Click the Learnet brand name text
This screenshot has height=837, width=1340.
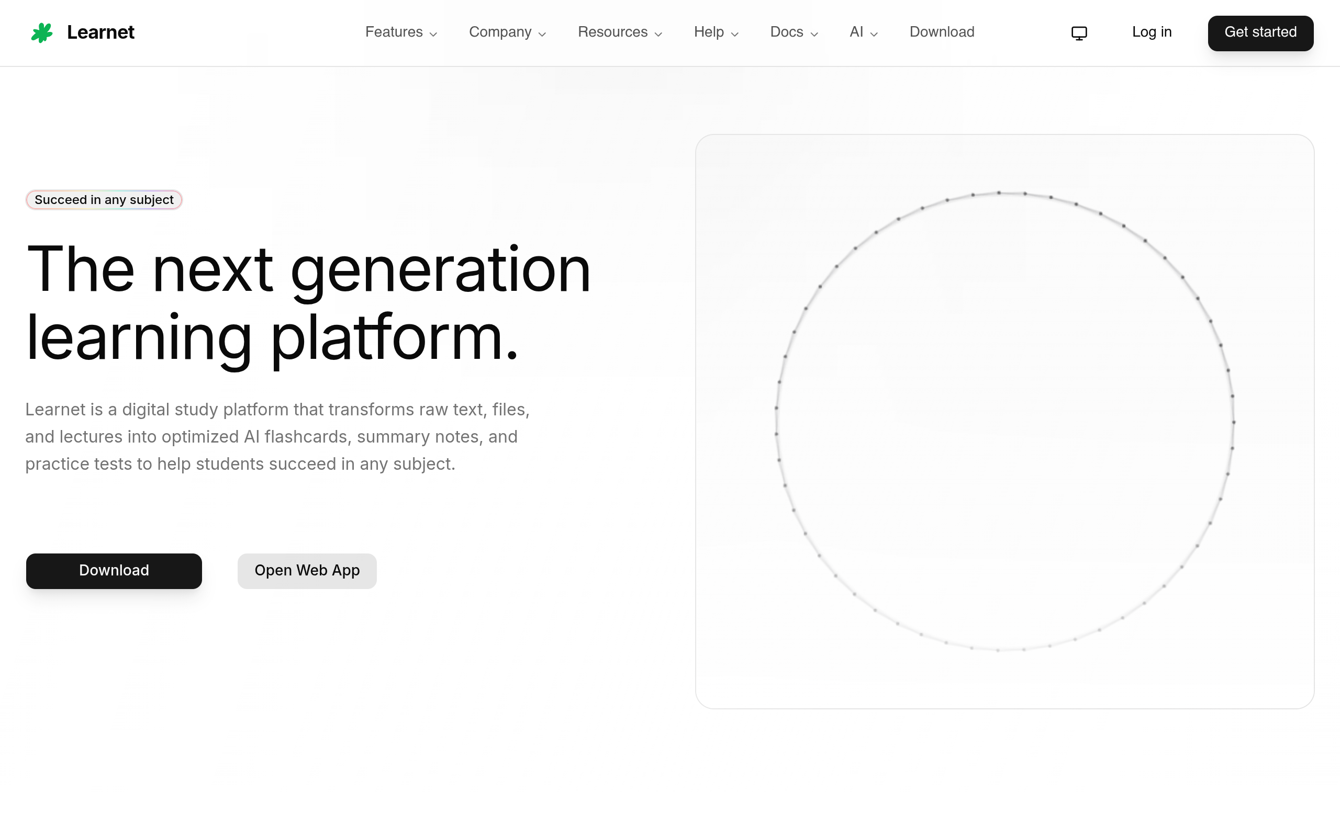coord(101,32)
